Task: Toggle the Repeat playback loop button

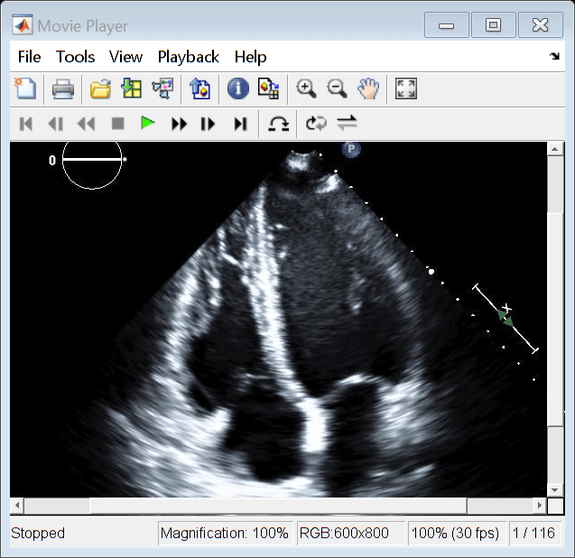Action: (x=316, y=124)
